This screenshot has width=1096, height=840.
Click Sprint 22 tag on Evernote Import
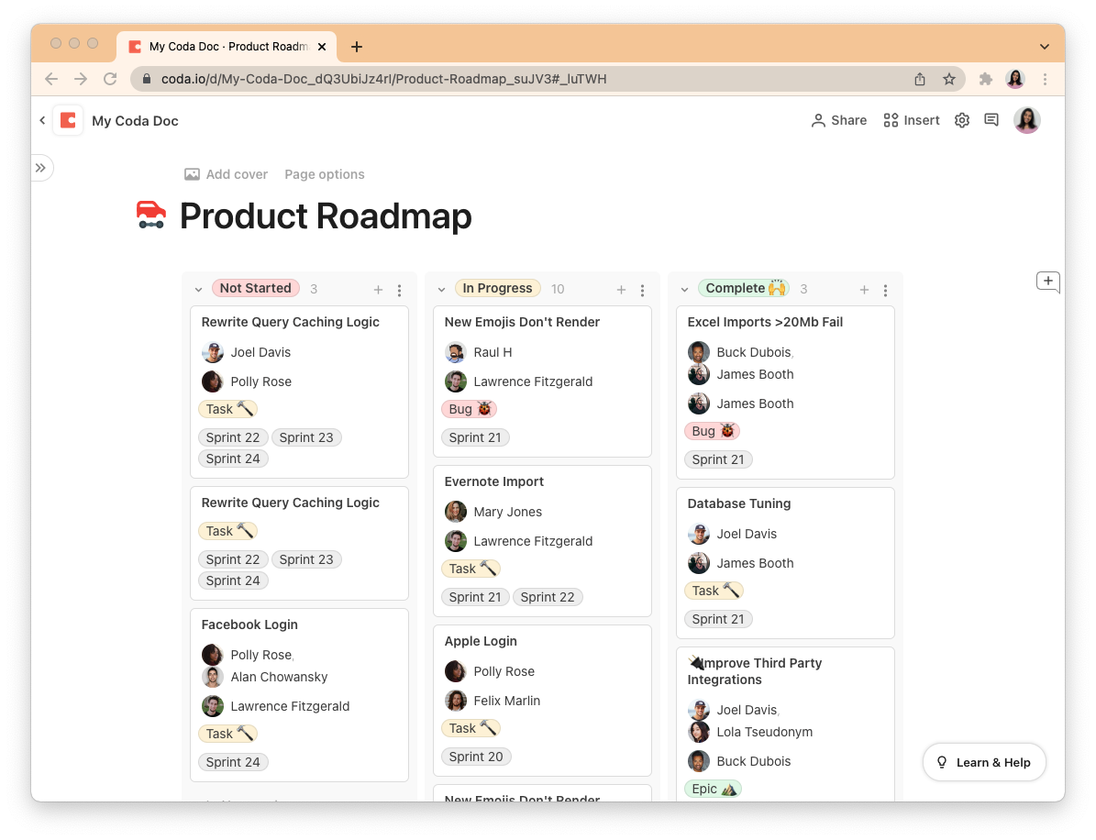548,598
